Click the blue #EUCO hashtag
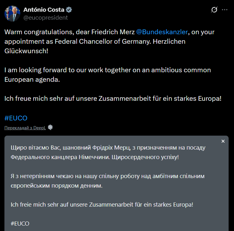This screenshot has width=234, height=231. tap(16, 118)
